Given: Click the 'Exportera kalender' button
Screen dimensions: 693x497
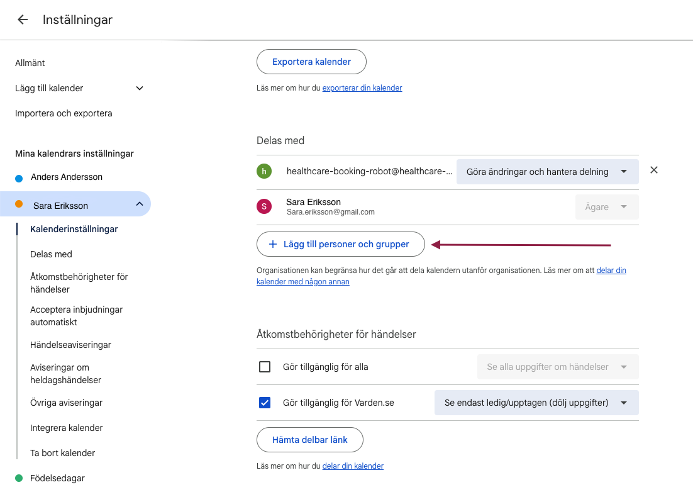Looking at the screenshot, I should click(x=311, y=62).
